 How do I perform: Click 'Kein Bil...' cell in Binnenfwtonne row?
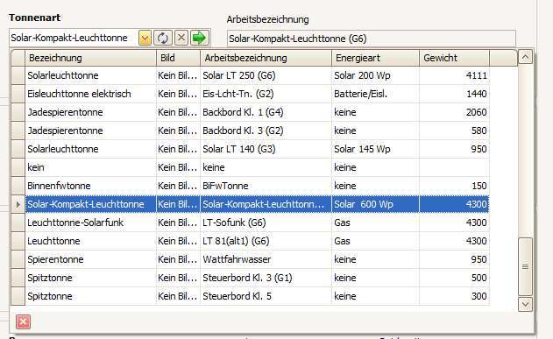(178, 186)
